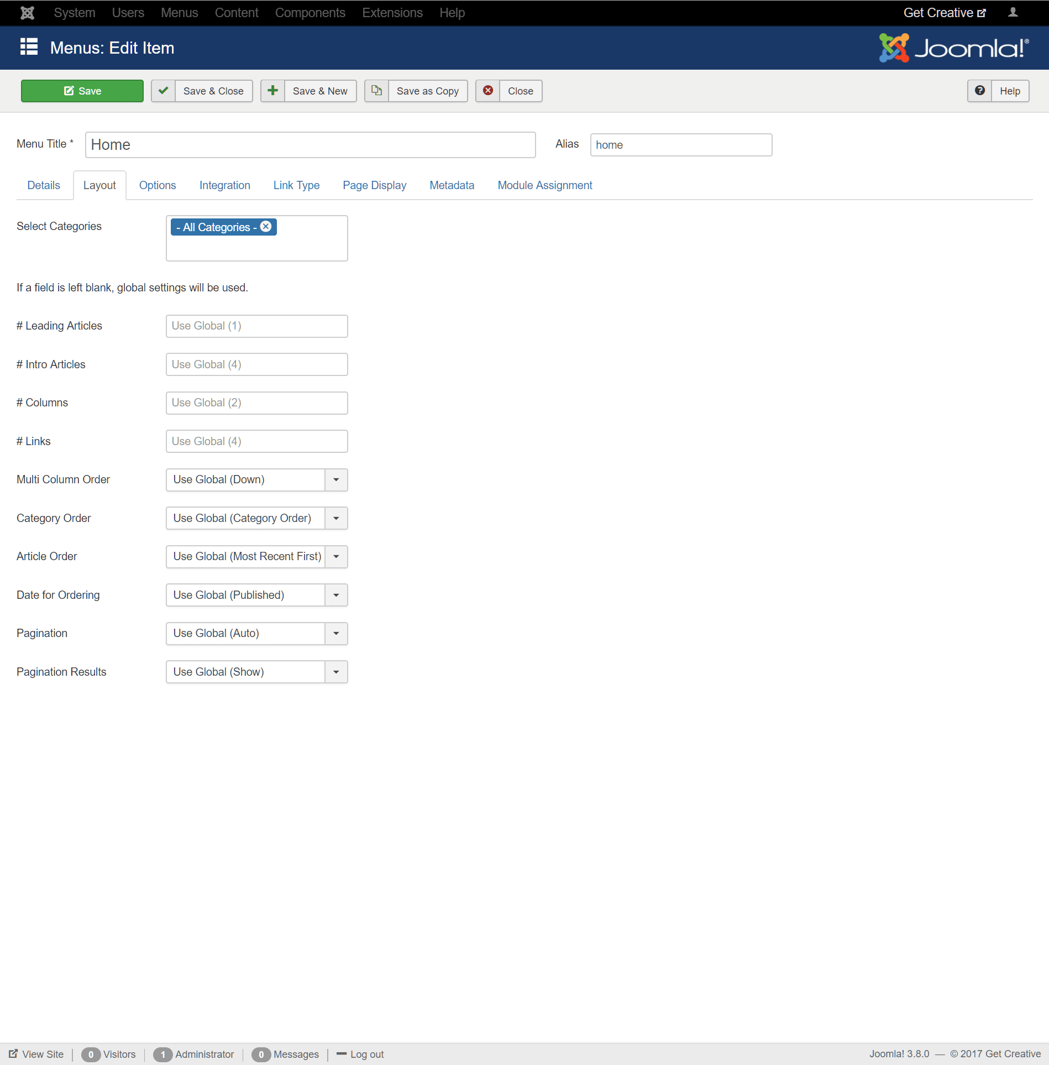Focus the # Intro Articles field
Viewport: 1049px width, 1065px height.
tap(257, 364)
